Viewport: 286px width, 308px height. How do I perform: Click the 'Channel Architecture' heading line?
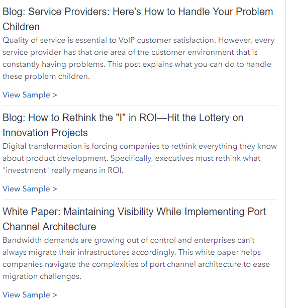[x=49, y=227]
